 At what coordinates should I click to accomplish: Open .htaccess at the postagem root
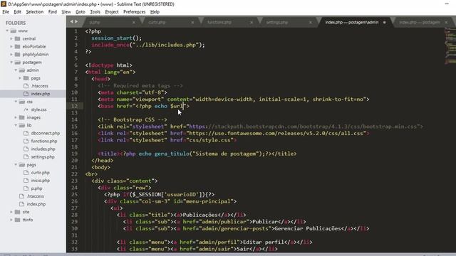tap(35, 196)
